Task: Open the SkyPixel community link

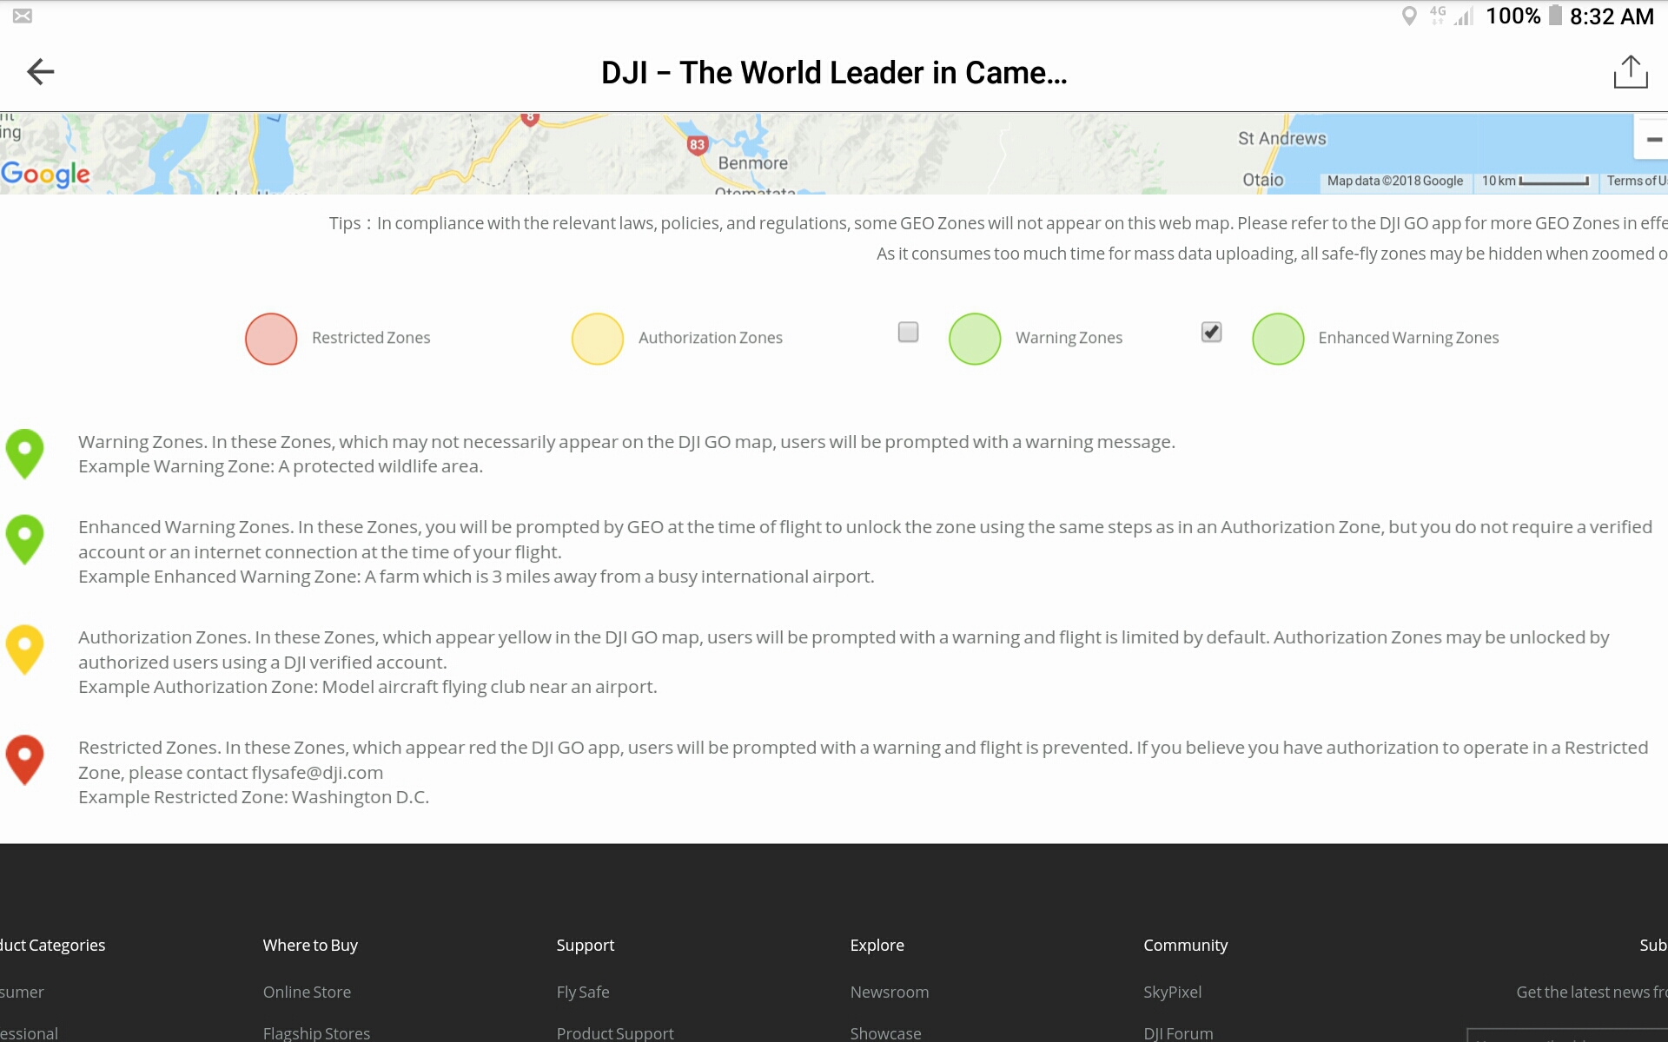Action: pyautogui.click(x=1173, y=992)
